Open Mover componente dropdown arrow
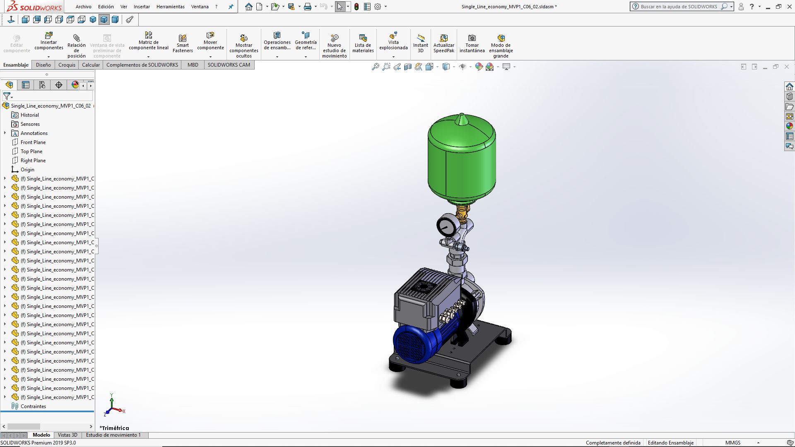Viewport: 795px width, 447px height. 210,57
